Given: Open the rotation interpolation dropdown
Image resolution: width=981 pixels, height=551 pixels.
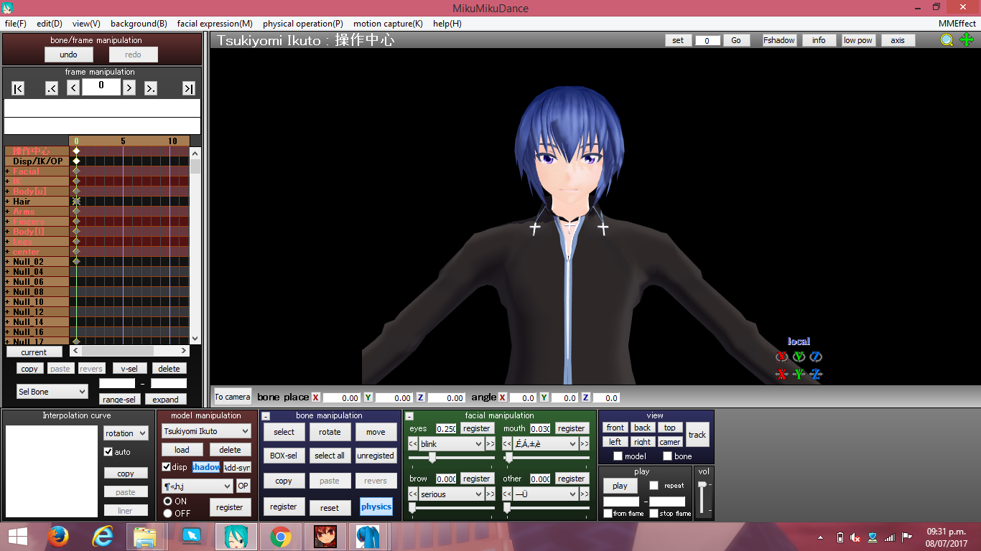Looking at the screenshot, I should click(x=126, y=433).
